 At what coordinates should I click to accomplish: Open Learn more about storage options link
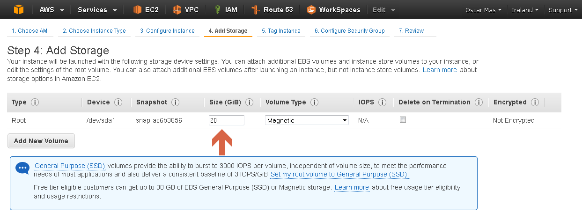coord(440,70)
